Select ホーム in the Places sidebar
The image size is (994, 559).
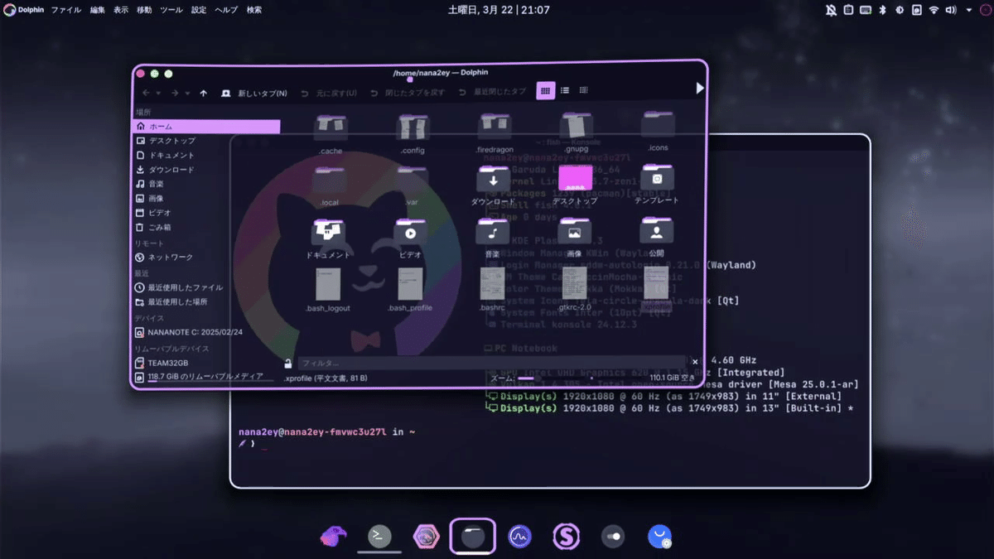point(166,126)
